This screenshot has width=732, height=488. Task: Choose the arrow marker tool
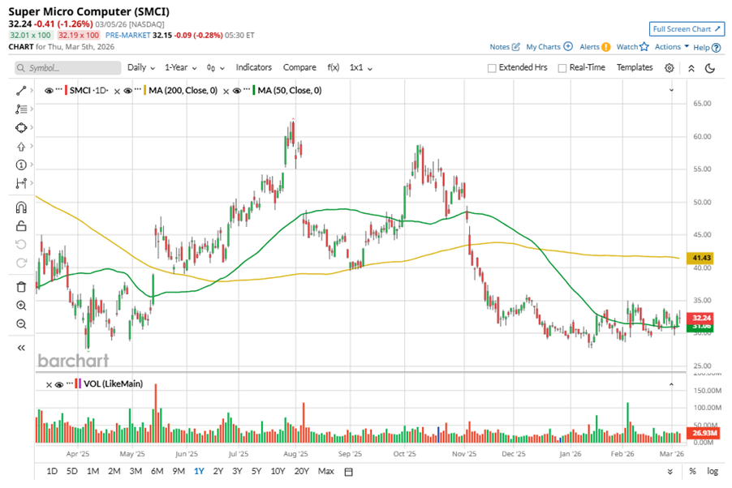[x=21, y=147]
